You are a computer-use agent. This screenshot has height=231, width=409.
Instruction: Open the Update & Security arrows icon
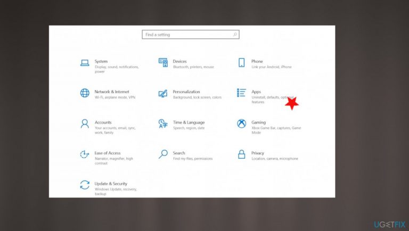point(85,185)
